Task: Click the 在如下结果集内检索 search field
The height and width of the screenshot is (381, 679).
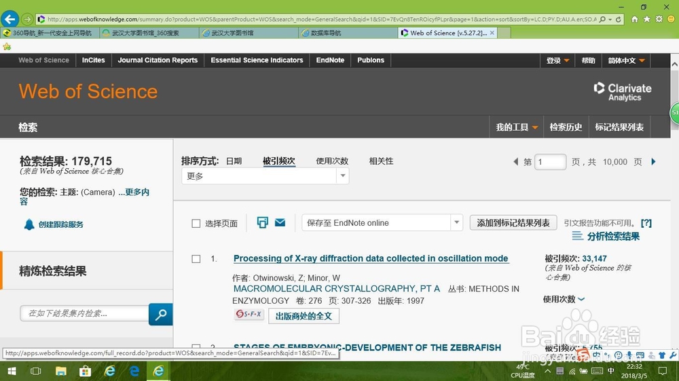Action: coord(84,313)
